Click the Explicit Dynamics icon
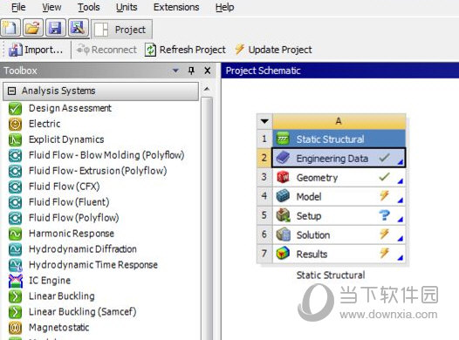 pos(15,139)
